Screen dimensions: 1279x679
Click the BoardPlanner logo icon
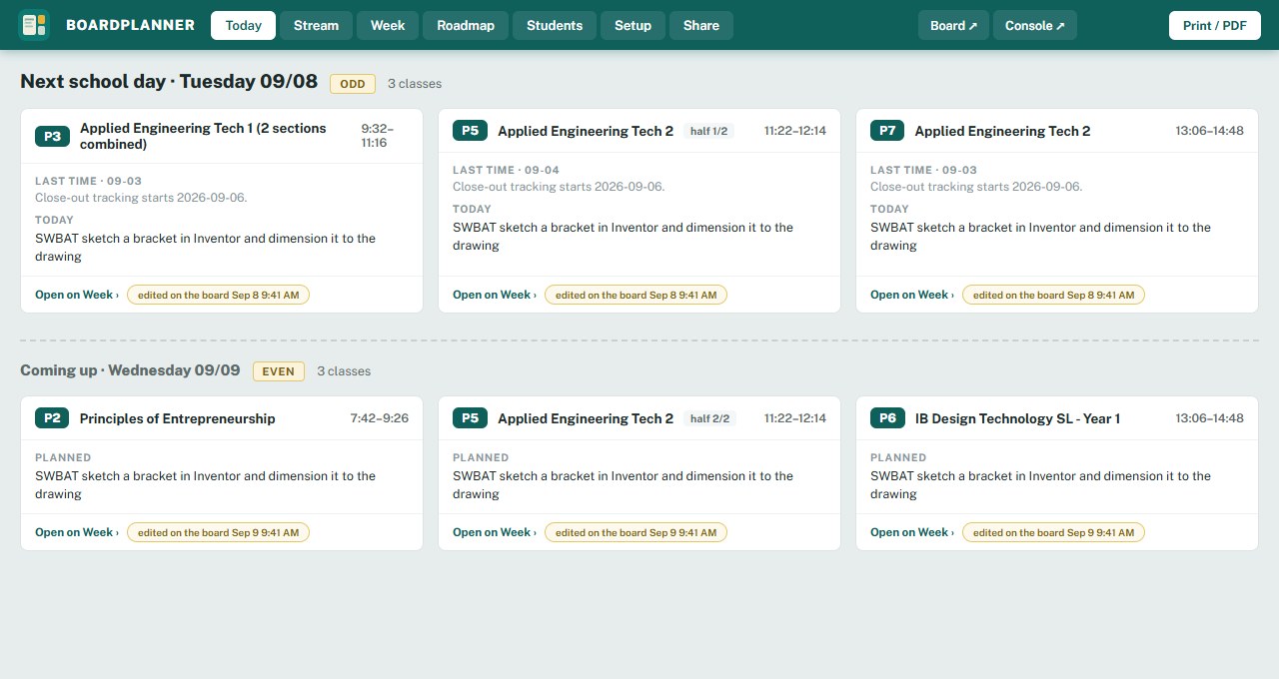click(x=34, y=25)
